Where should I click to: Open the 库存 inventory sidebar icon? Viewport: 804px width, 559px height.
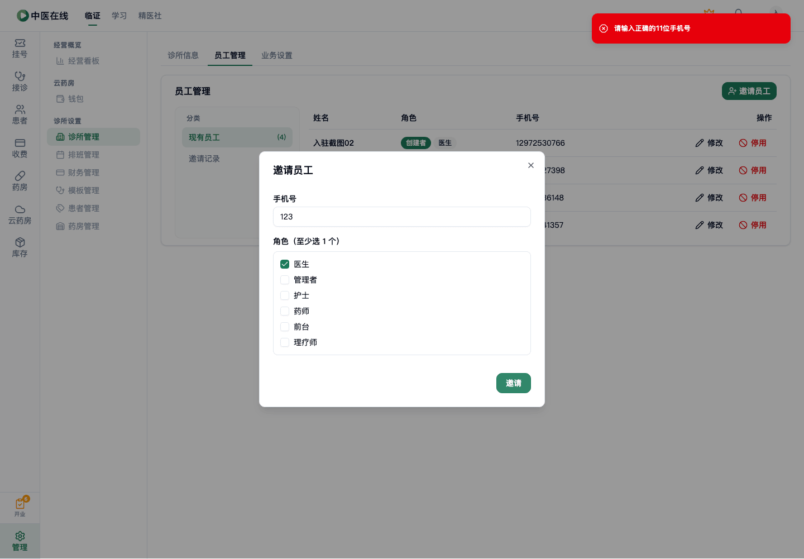coord(20,247)
